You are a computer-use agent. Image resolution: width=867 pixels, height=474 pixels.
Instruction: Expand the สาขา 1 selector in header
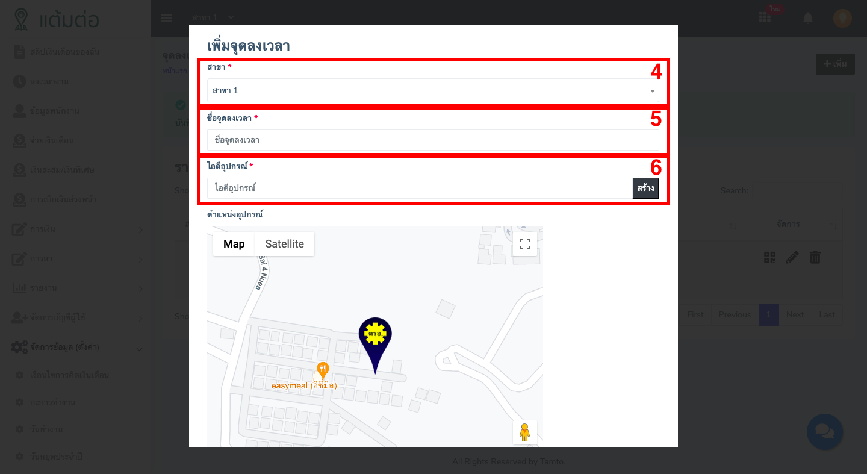[213, 18]
